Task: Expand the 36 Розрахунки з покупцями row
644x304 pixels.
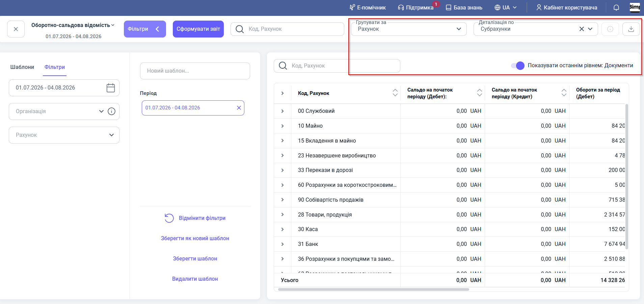Action: (x=283, y=259)
